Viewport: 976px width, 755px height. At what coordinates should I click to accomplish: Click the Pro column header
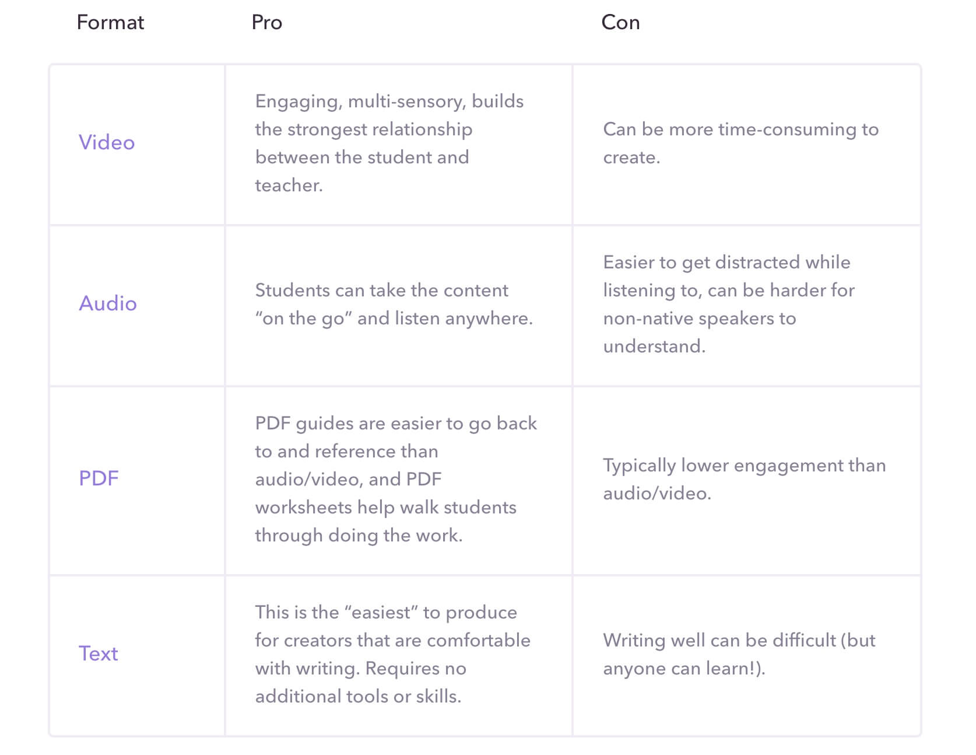(x=267, y=22)
